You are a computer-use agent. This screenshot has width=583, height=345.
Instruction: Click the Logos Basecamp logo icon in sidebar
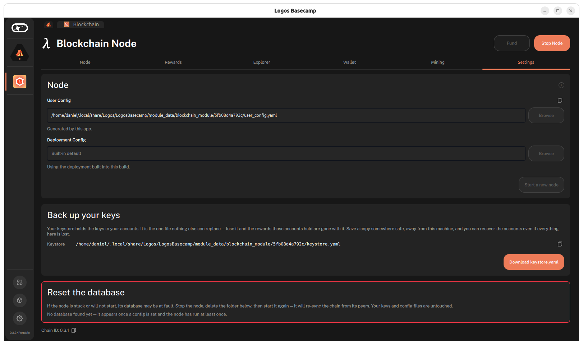point(20,28)
